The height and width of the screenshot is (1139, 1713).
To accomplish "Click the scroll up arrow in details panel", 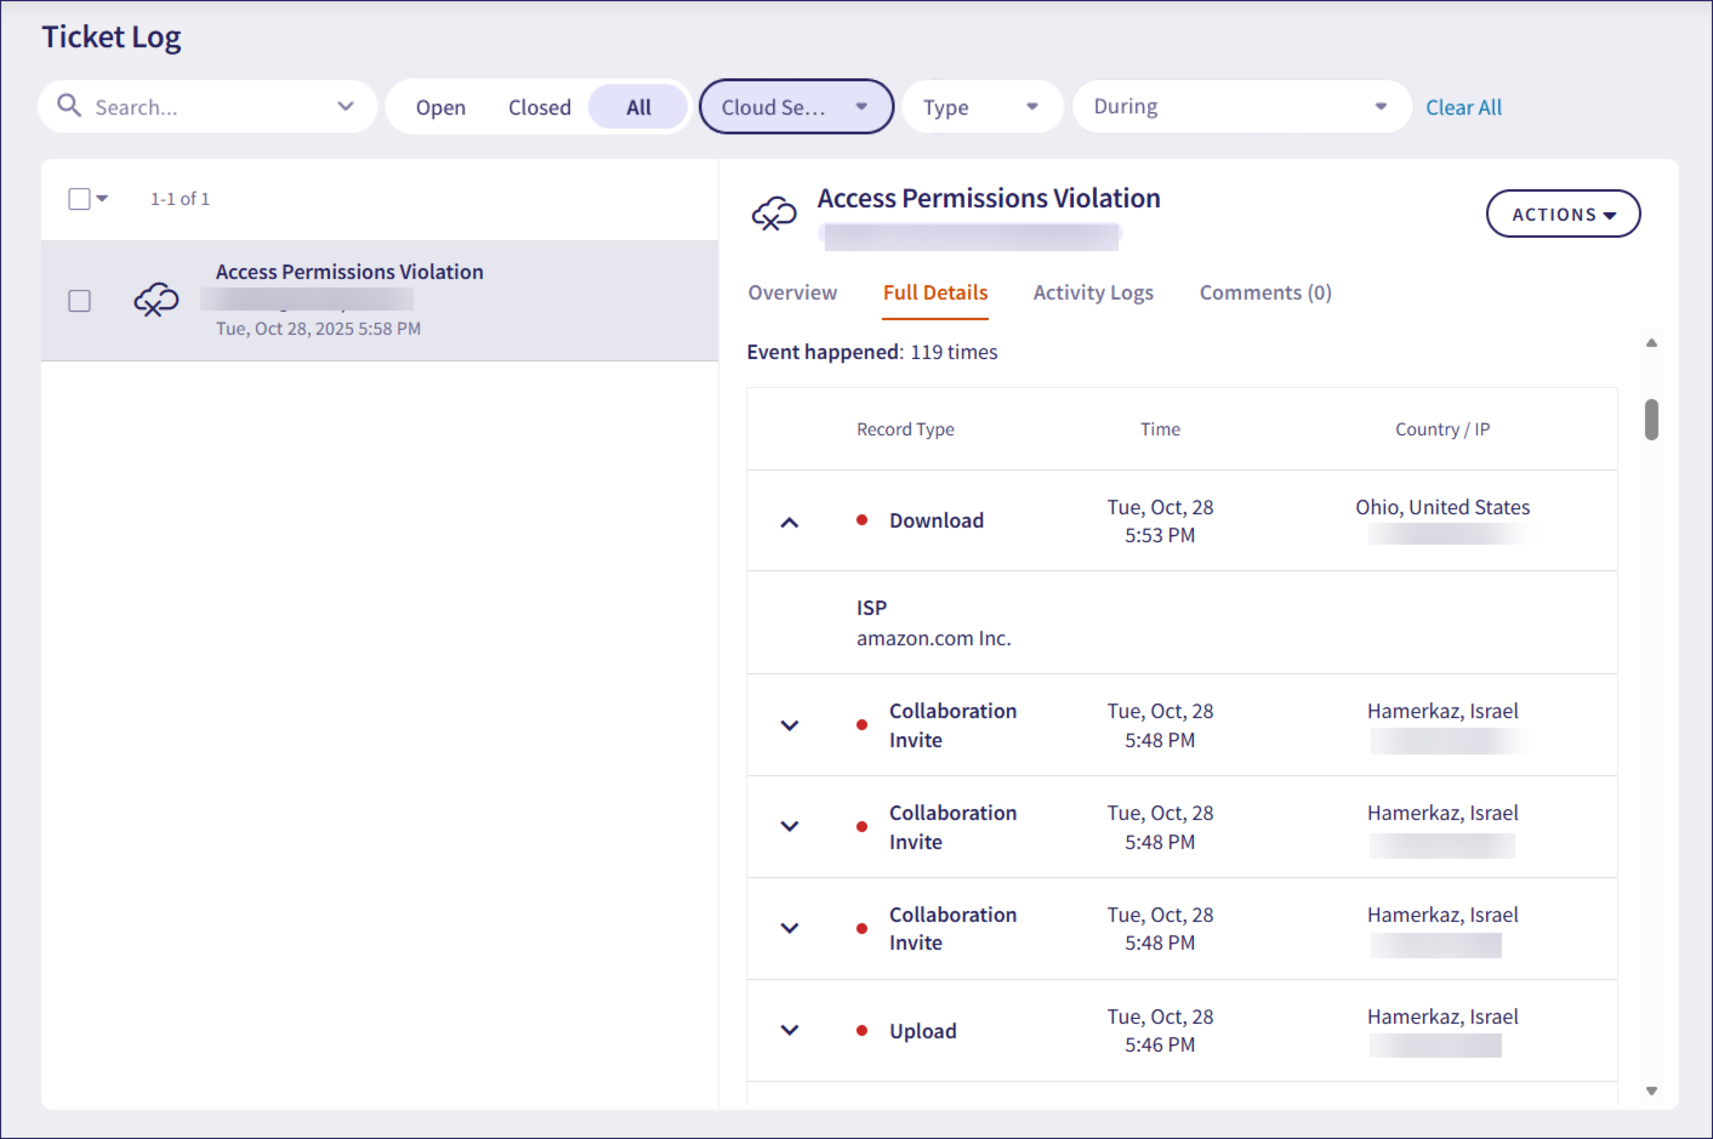I will tap(1651, 343).
